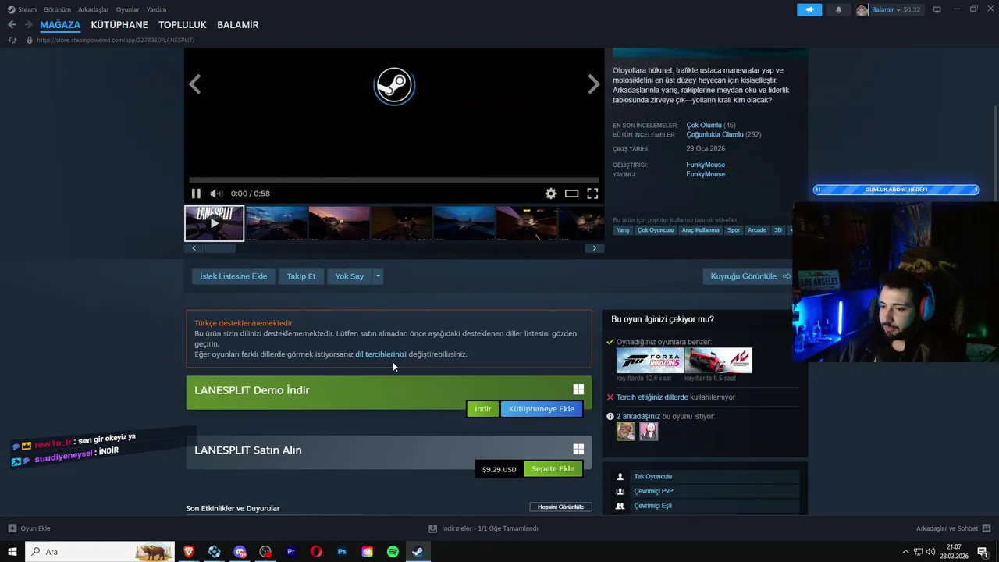Open Arkadaşlar ve Sohbet panel

tap(953, 528)
